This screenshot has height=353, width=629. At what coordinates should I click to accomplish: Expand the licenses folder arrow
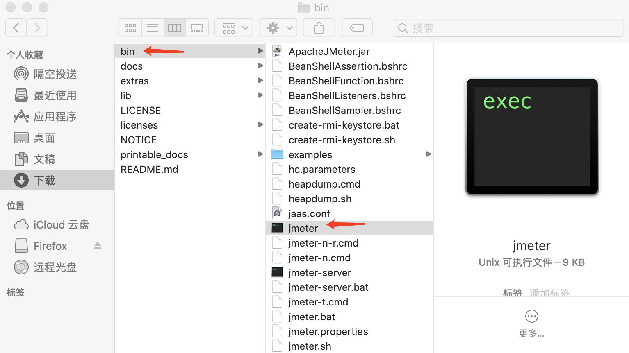[260, 125]
